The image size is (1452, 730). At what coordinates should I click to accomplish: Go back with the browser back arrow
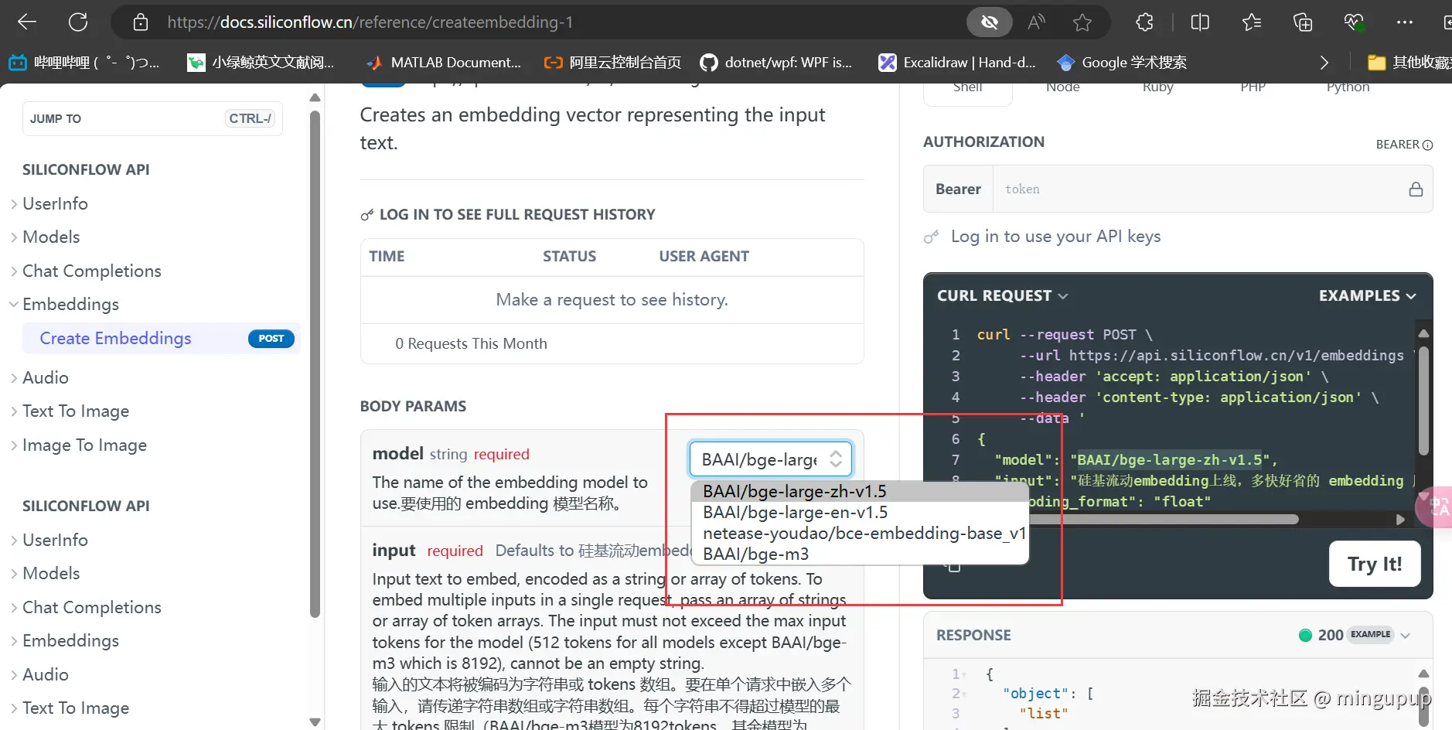tap(27, 22)
